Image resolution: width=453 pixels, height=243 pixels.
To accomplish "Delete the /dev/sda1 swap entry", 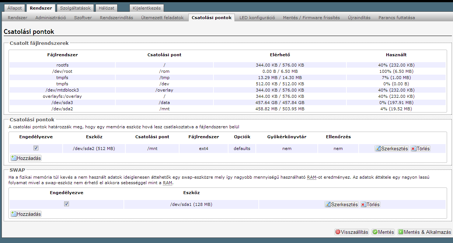I will 370,205.
